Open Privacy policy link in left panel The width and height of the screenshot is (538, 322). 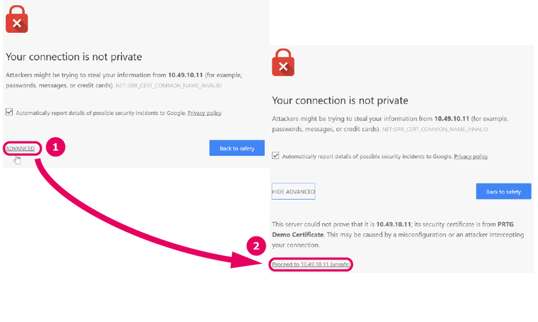(x=204, y=113)
